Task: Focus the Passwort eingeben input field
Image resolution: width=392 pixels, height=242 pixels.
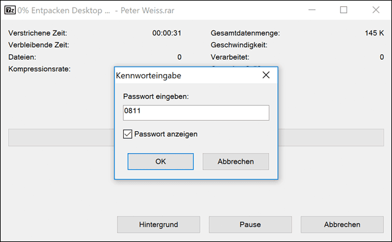Action: point(196,113)
